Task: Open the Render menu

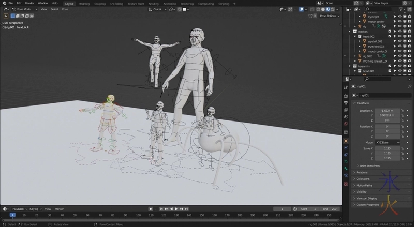Action: pos(29,3)
